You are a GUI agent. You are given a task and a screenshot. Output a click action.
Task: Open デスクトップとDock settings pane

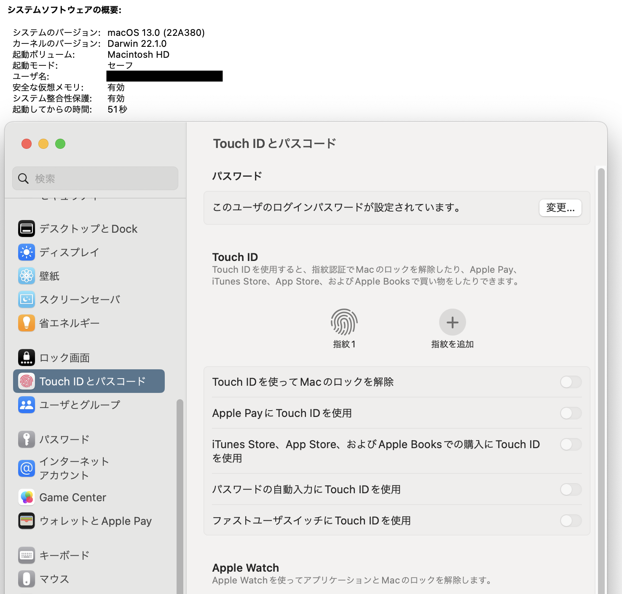click(89, 228)
